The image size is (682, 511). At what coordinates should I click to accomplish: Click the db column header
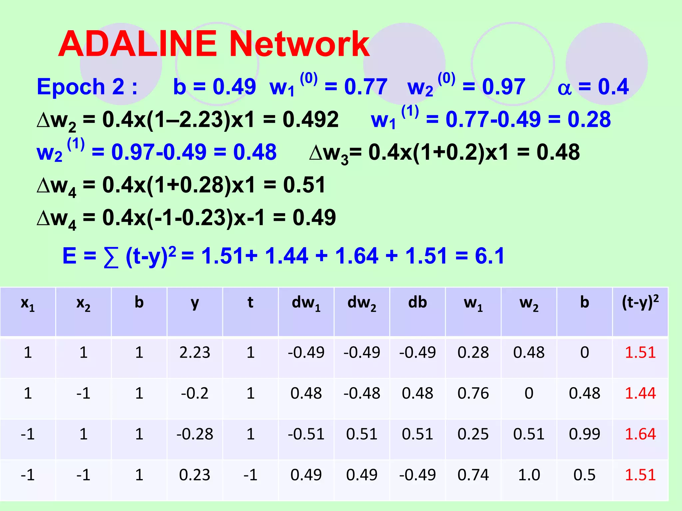(x=417, y=302)
